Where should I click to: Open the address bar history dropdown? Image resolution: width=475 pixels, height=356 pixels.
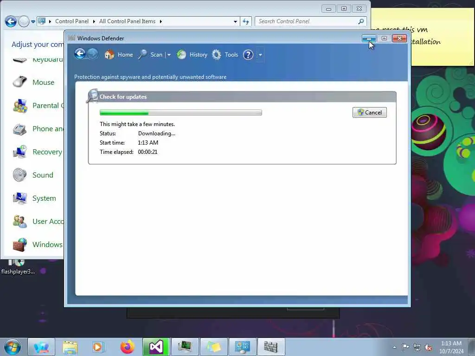tap(235, 21)
